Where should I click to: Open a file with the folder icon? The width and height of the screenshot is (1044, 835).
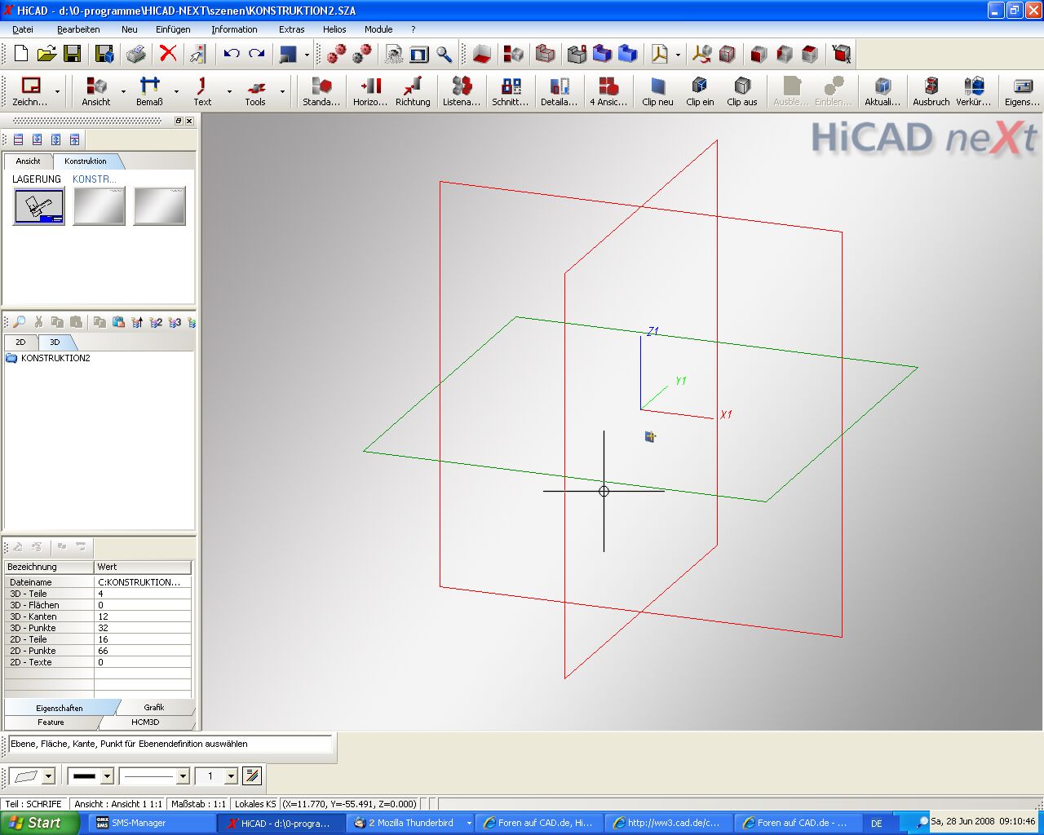coord(46,54)
